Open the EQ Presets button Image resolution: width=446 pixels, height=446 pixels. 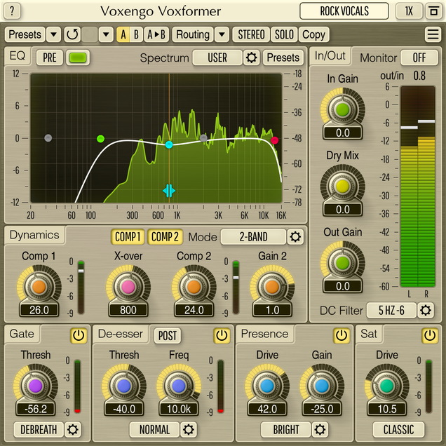click(283, 58)
